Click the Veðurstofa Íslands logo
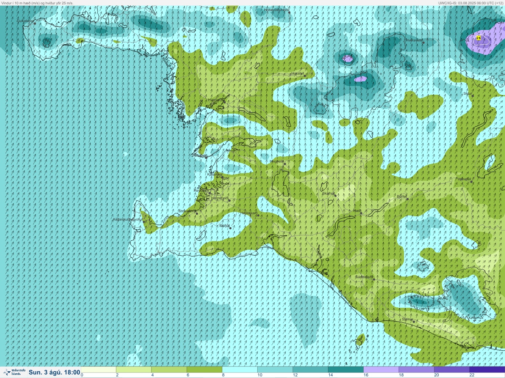This screenshot has height=378, width=505. [14, 372]
